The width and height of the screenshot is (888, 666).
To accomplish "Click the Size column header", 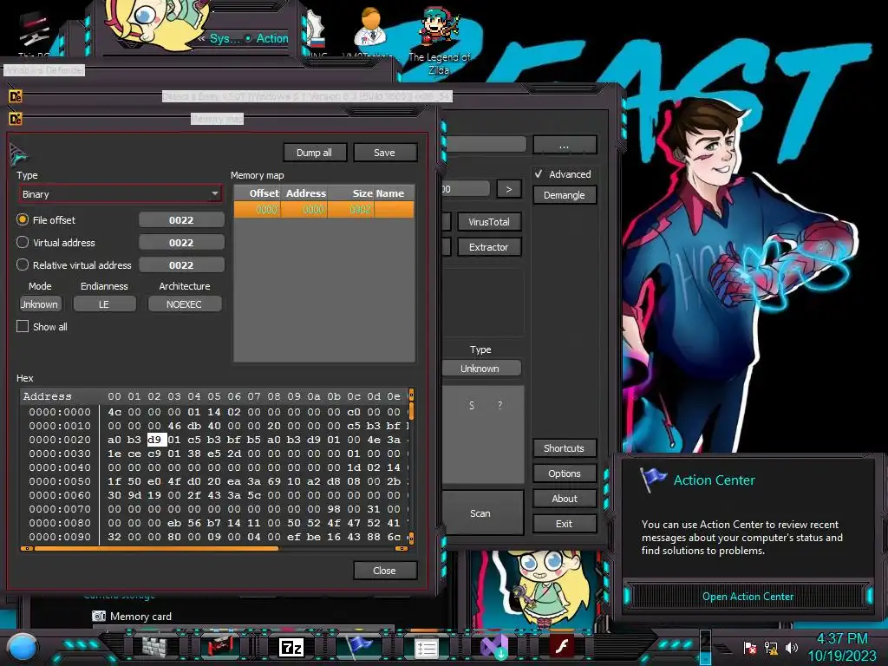I will [x=351, y=193].
